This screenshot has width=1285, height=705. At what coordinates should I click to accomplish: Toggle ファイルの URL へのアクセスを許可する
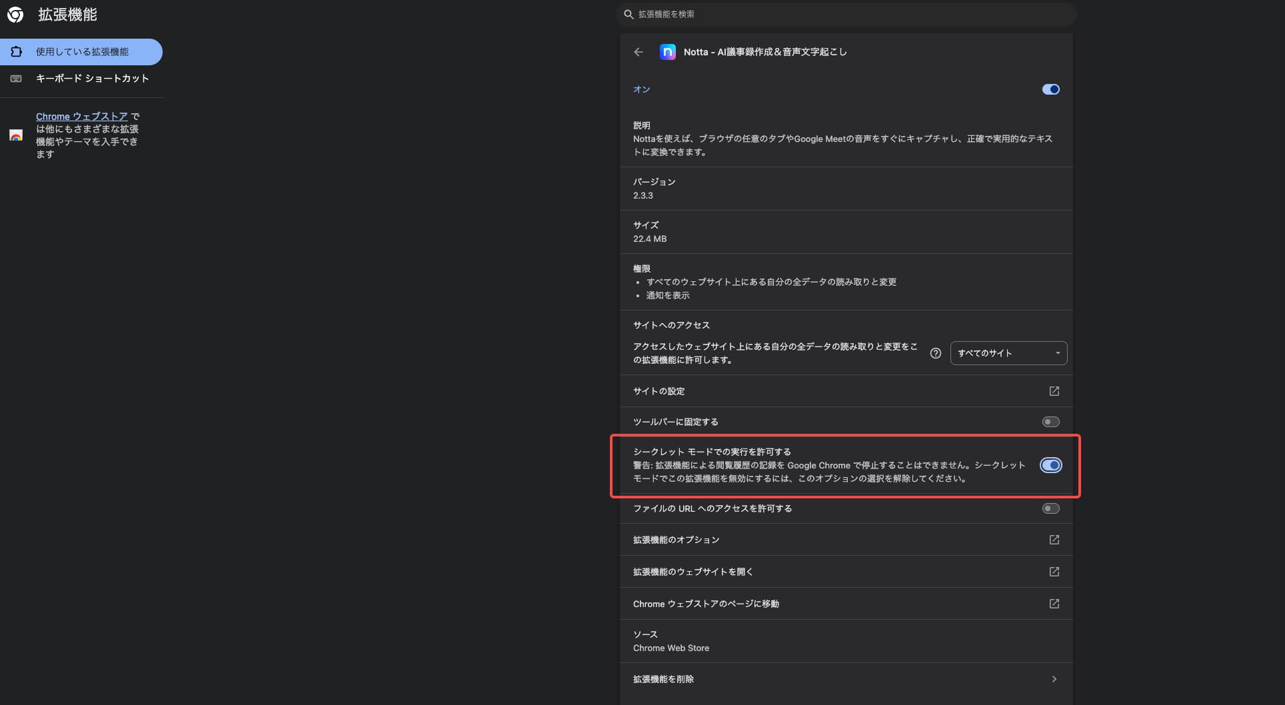click(x=1050, y=508)
